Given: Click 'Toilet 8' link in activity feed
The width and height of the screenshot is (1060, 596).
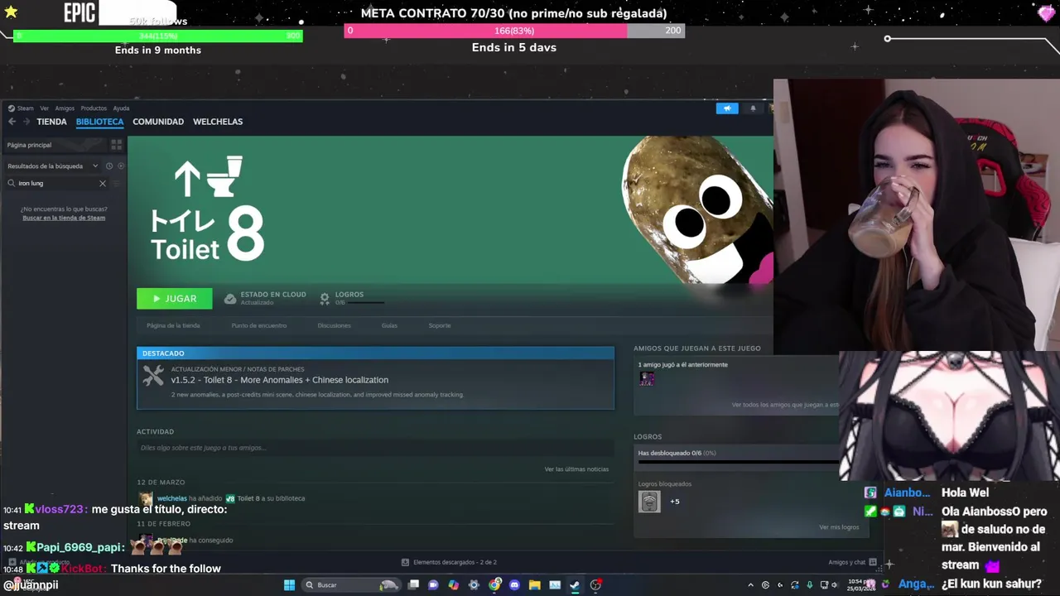Looking at the screenshot, I should [x=248, y=498].
